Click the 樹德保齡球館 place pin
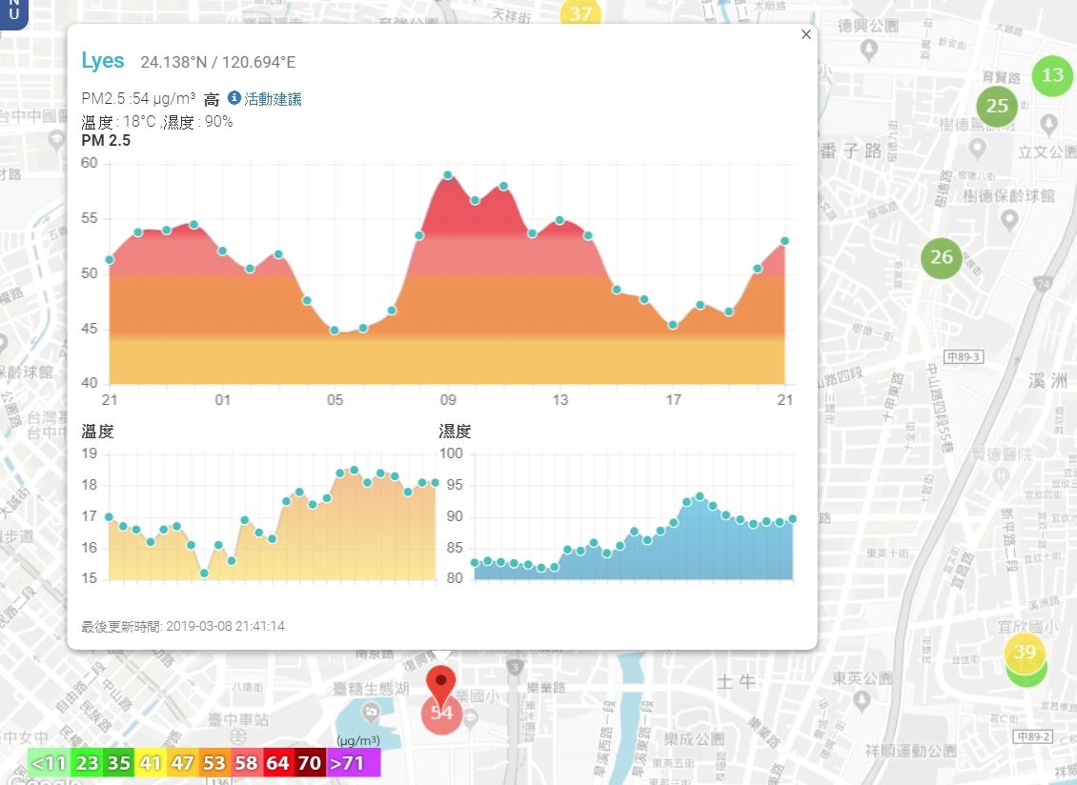The height and width of the screenshot is (785, 1077). point(1008,220)
